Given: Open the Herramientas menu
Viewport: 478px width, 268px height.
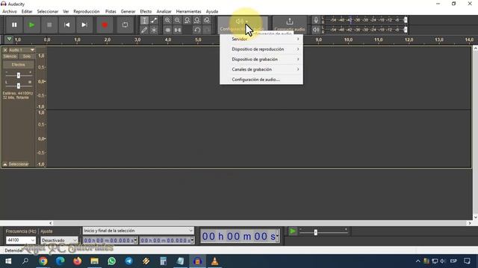Looking at the screenshot, I should (189, 11).
